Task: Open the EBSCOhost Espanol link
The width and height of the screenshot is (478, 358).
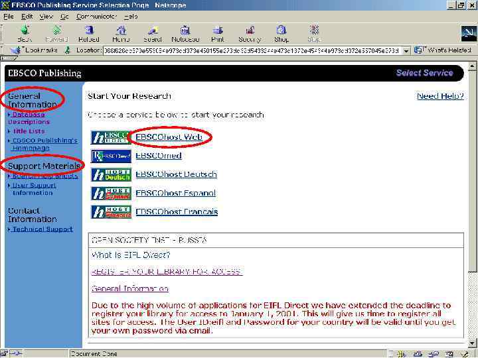Action: (x=175, y=193)
